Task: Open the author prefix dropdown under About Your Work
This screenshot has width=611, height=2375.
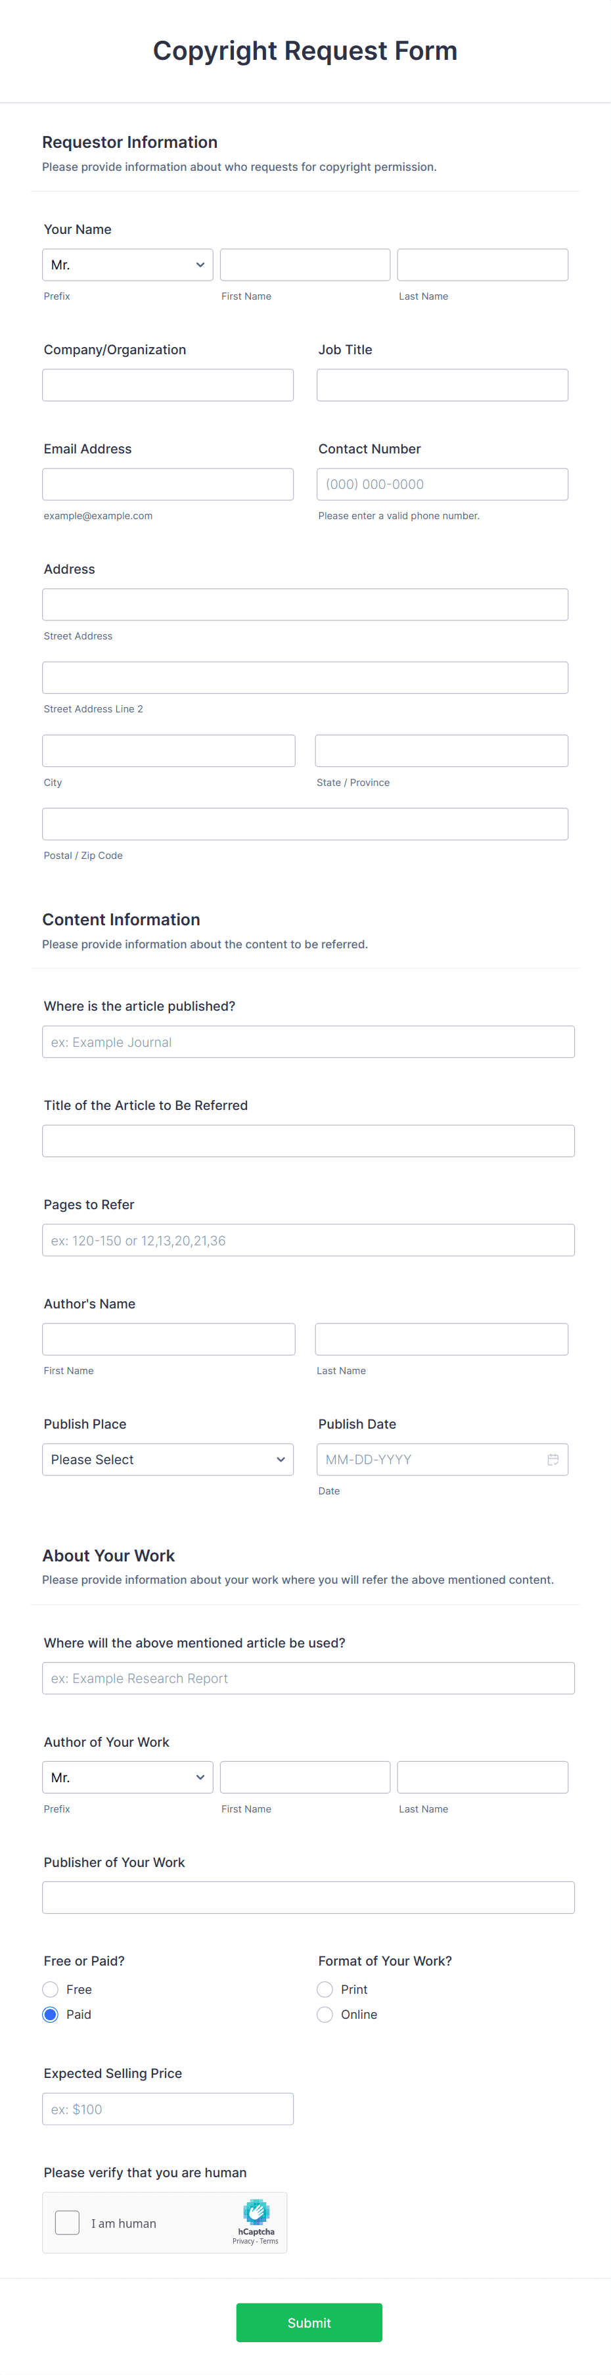Action: tap(127, 1776)
